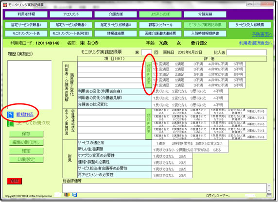Click the 利用者コード 1201149148 value
278x202 pixels.
48,43
